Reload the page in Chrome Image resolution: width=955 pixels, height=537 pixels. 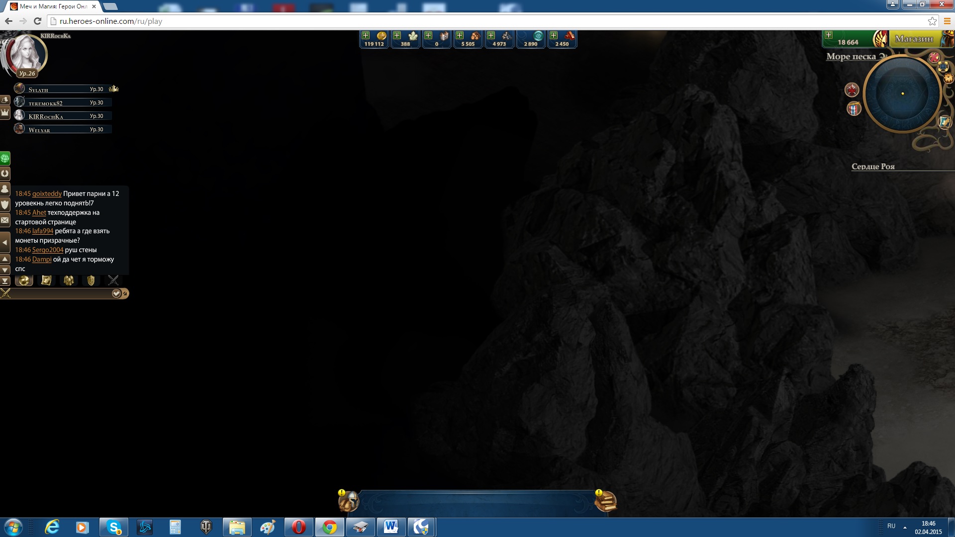click(x=37, y=21)
